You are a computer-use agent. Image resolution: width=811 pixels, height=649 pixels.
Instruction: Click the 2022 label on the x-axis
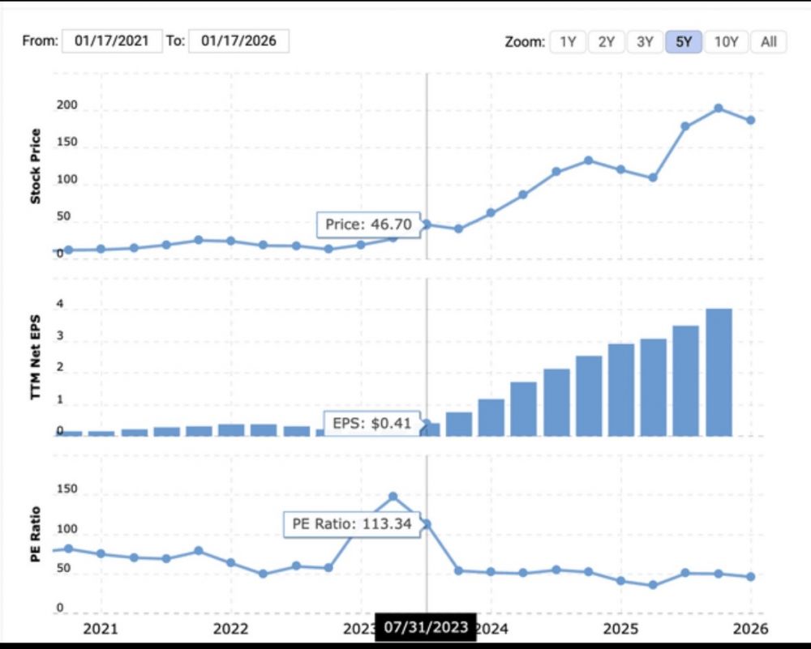(x=231, y=629)
